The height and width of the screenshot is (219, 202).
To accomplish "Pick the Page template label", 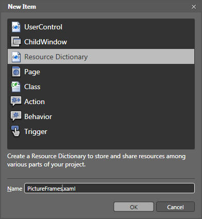I will [32, 72].
